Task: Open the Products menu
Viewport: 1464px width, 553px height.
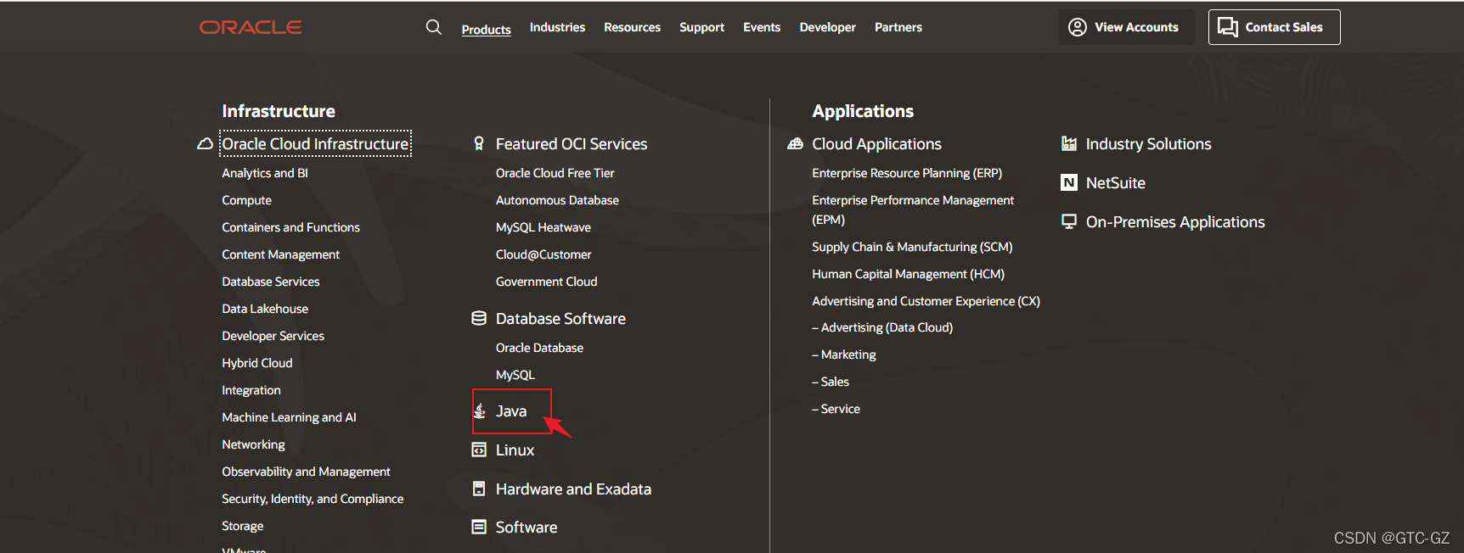Action: click(487, 29)
